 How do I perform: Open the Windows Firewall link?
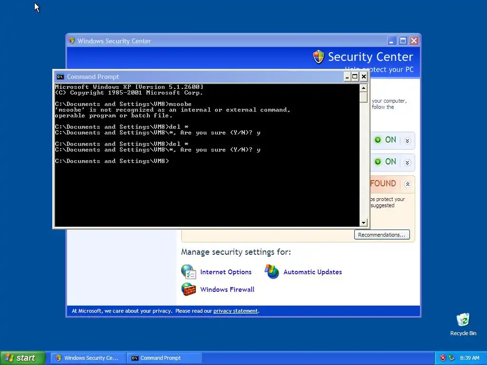click(227, 289)
